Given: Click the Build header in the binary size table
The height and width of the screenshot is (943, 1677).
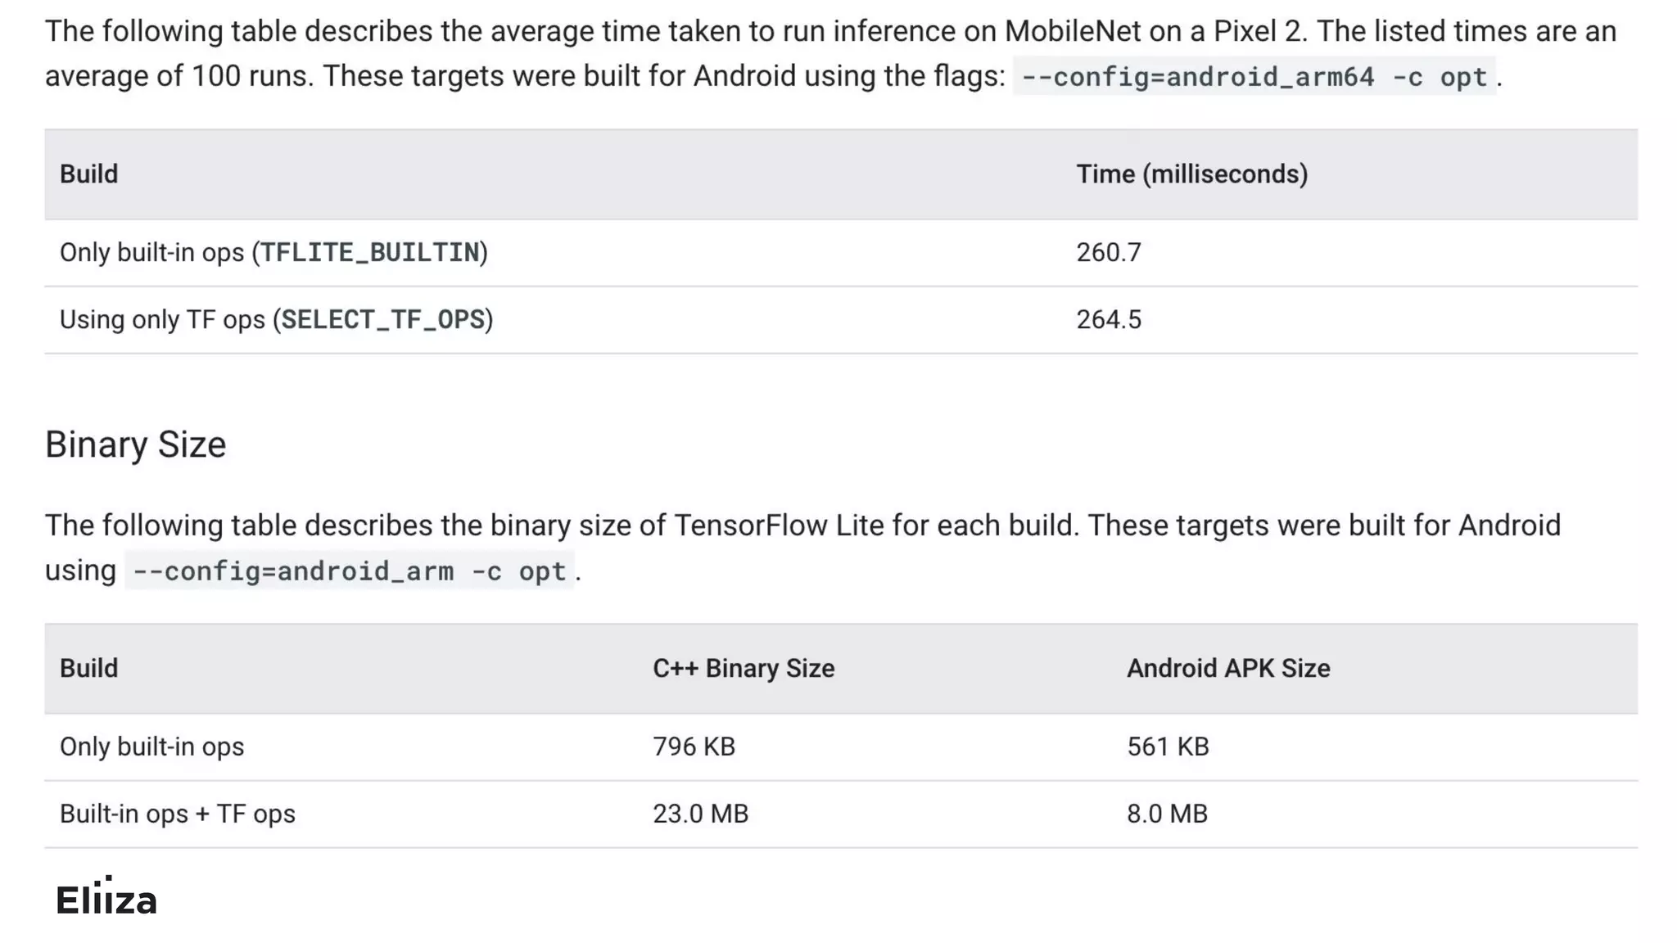Looking at the screenshot, I should (x=88, y=669).
